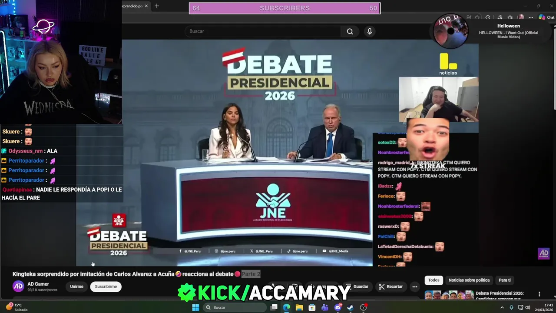Viewport: 556px width, 313px height.
Task: Click in-video chat username sotoxD2
Action: coord(387,143)
